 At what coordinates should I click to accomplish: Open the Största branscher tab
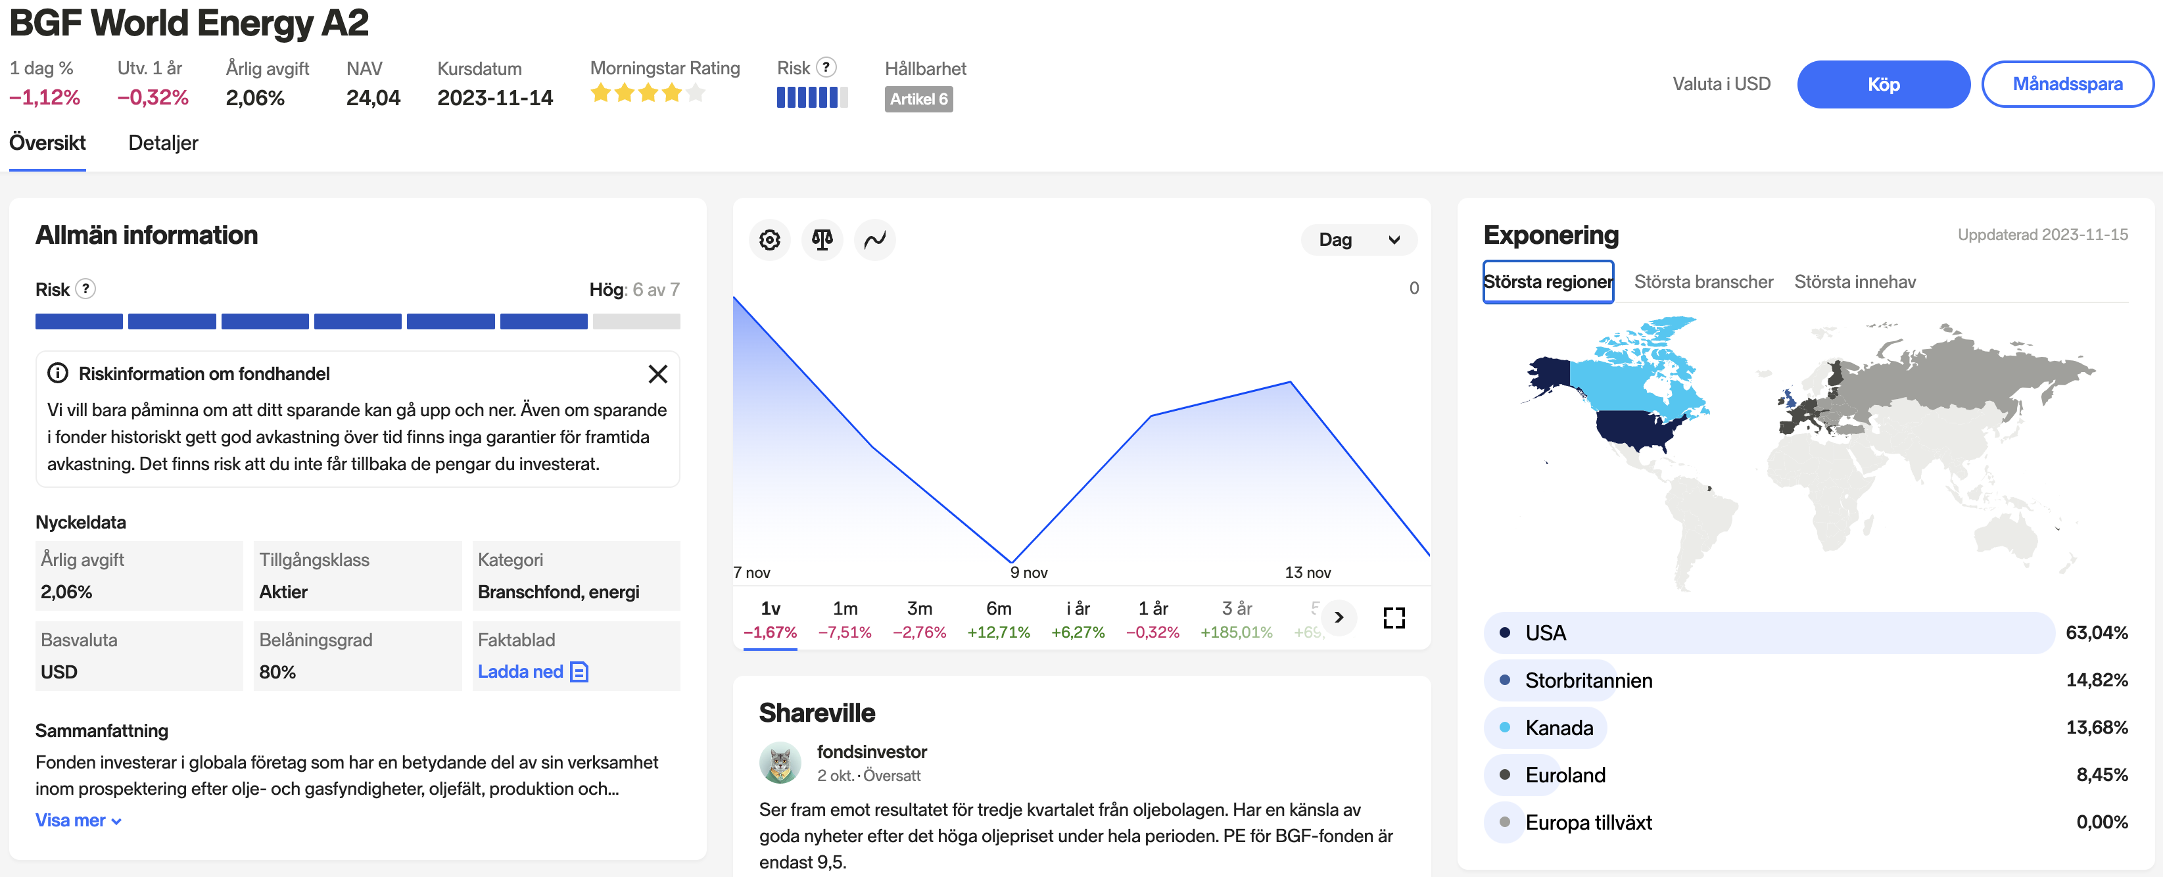click(x=1703, y=282)
